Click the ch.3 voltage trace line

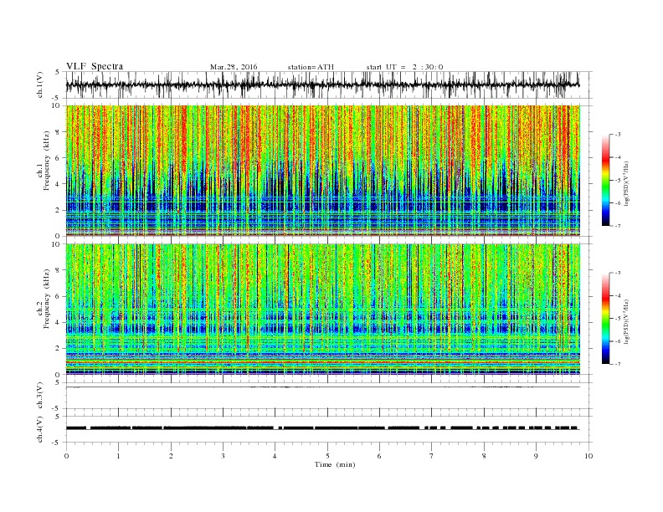(323, 387)
